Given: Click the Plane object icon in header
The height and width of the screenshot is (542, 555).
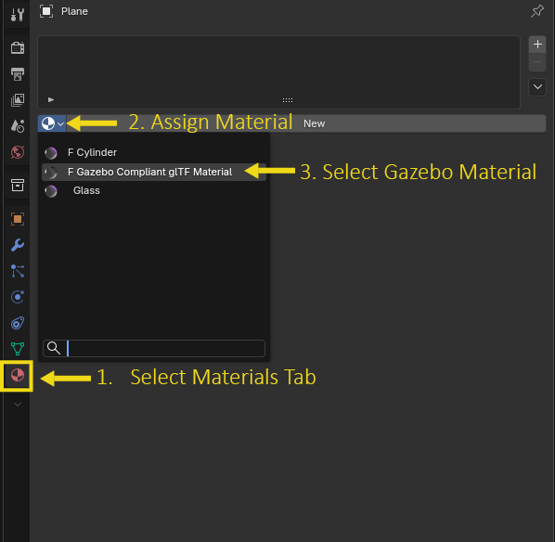Looking at the screenshot, I should [x=46, y=11].
